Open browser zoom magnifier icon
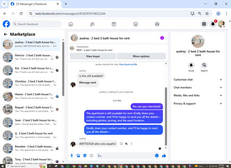 (200, 13)
